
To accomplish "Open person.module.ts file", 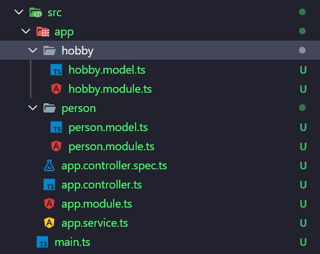I will 111,146.
